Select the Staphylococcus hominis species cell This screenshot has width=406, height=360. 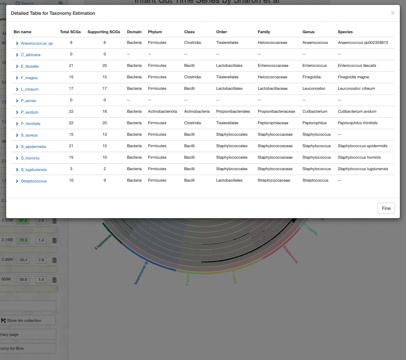point(359,157)
